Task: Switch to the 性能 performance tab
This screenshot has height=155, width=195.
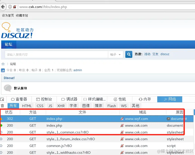Action: (x=120, y=99)
